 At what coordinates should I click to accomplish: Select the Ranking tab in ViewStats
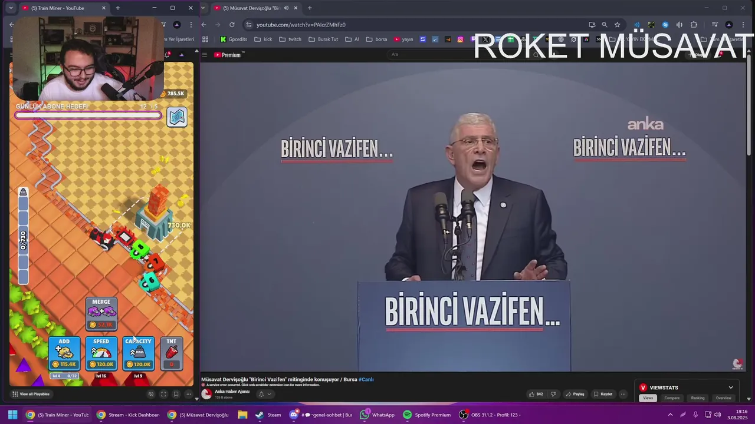698,398
